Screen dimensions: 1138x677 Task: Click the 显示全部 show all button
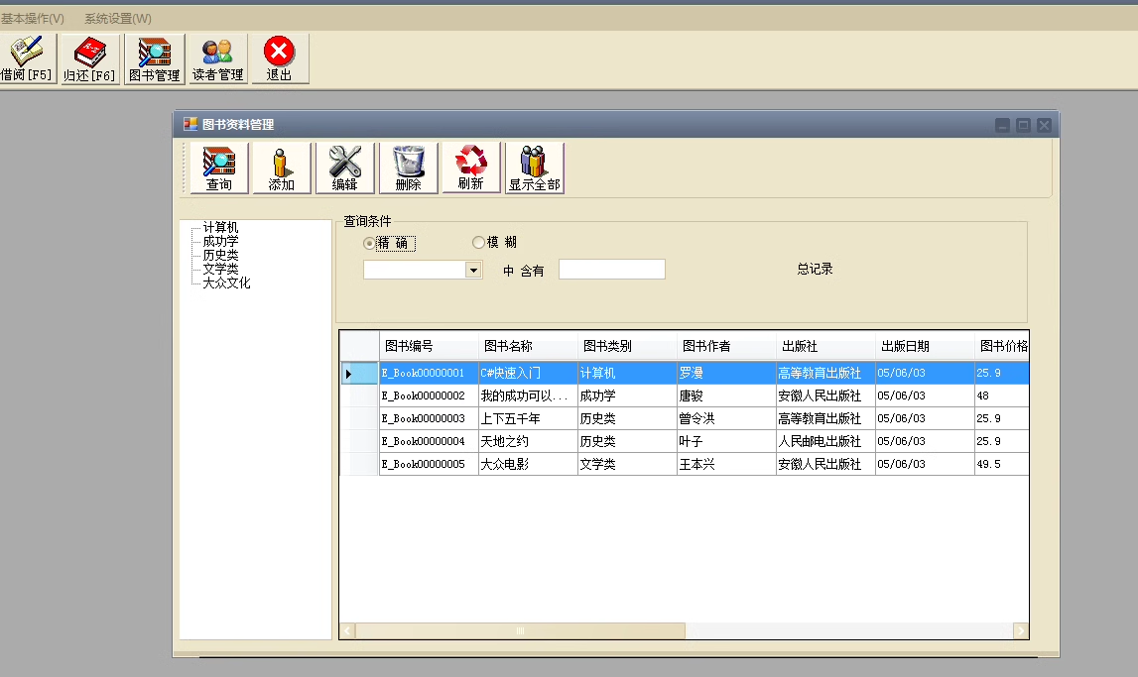pos(534,169)
